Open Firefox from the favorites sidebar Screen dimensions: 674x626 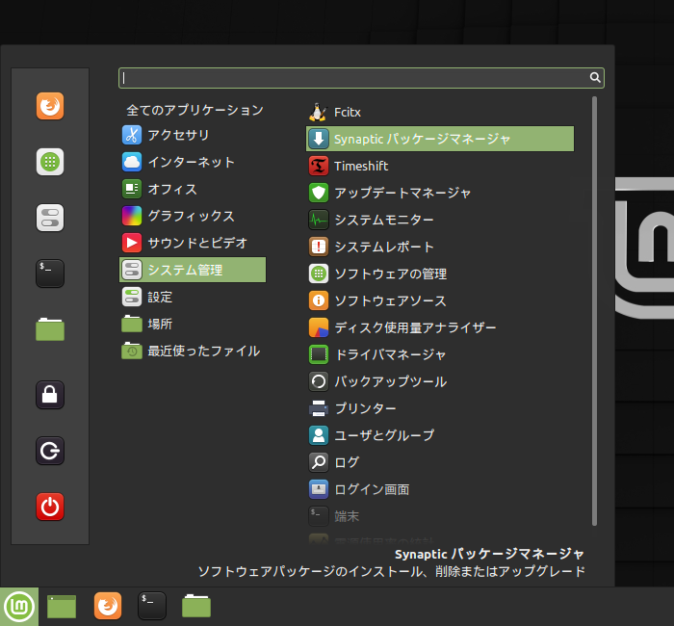[x=50, y=106]
